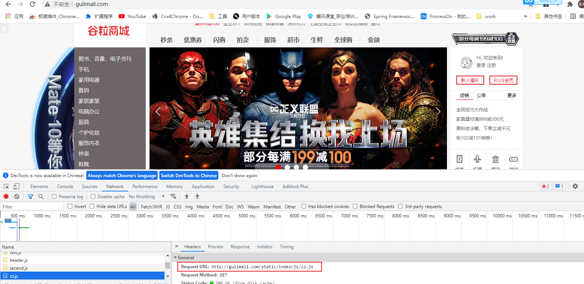This screenshot has height=284, width=584.
Task: Open the 秒杀 navigation link
Action: click(166, 40)
